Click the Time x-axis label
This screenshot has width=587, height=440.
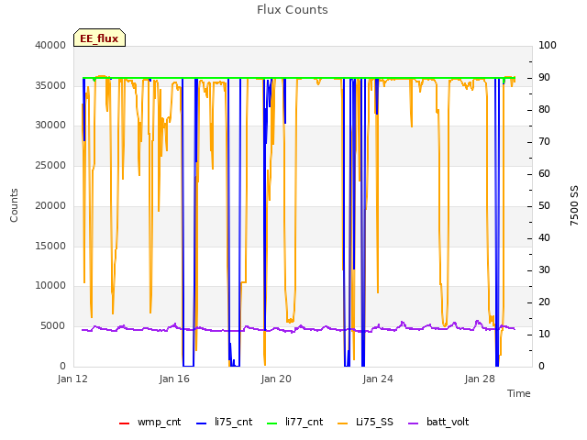click(x=519, y=393)
